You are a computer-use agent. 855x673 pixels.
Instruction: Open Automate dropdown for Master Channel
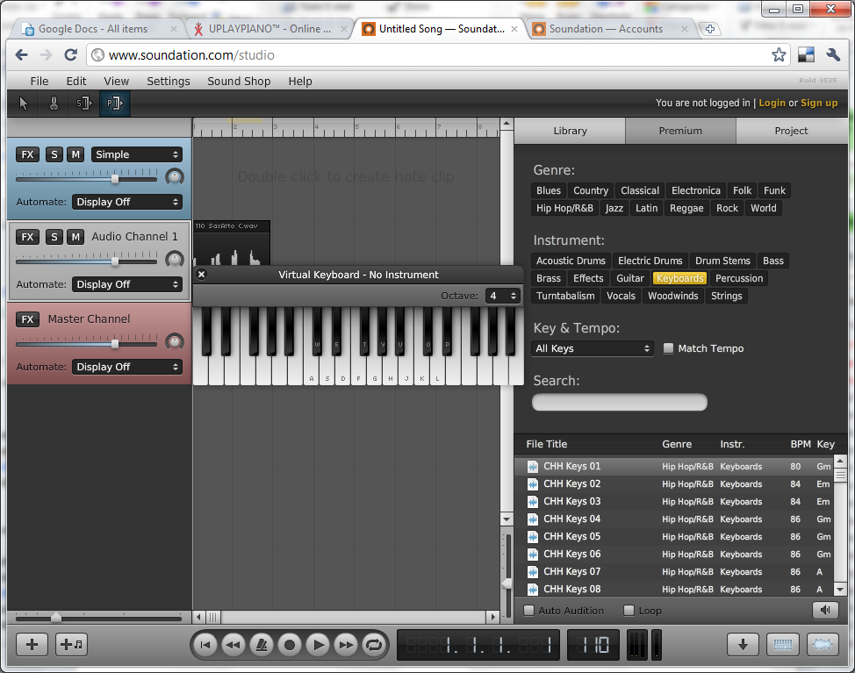tap(127, 368)
